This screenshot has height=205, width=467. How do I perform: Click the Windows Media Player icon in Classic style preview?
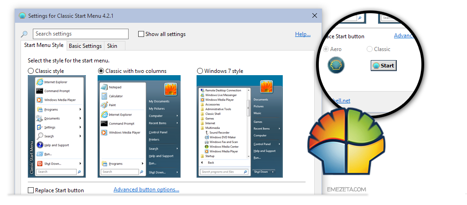click(39, 100)
